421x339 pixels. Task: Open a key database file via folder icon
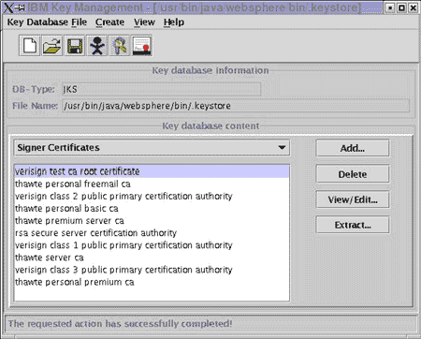click(x=52, y=46)
